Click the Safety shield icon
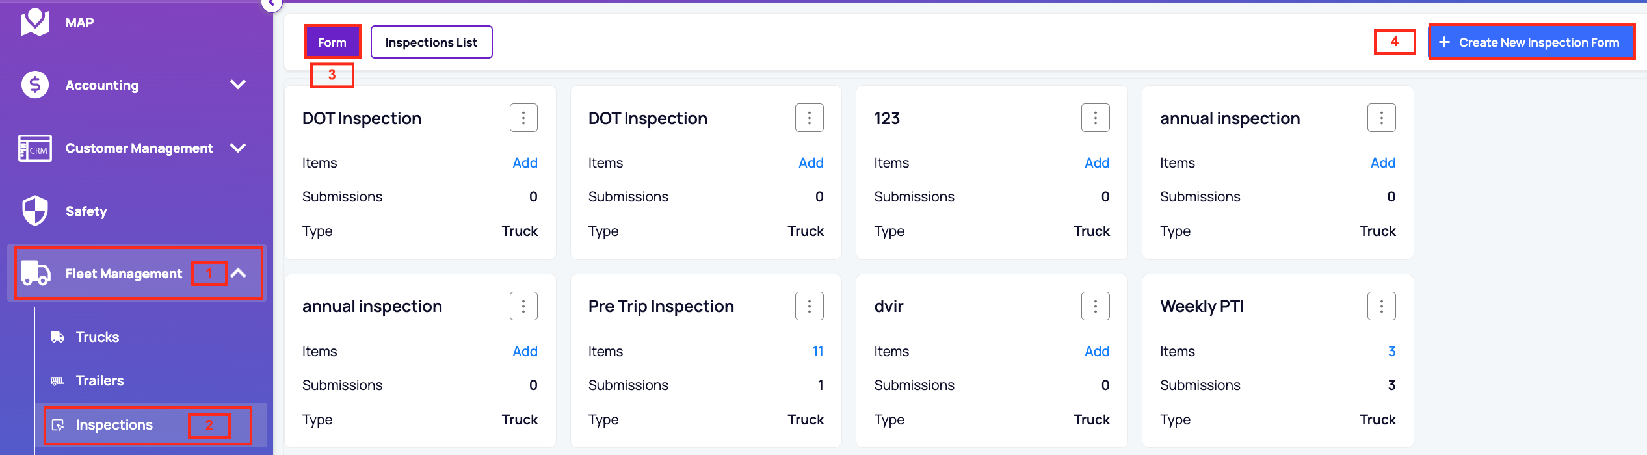Viewport: 1647px width, 455px height. 35,211
